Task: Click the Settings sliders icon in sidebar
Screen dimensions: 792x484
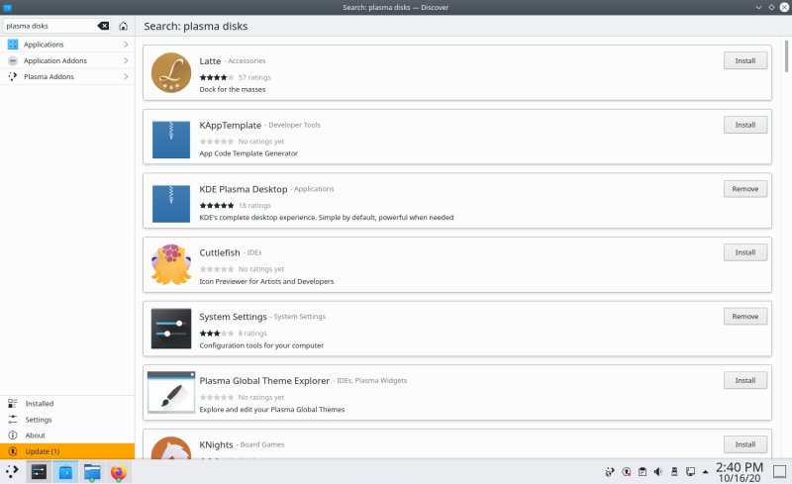Action: [13, 420]
